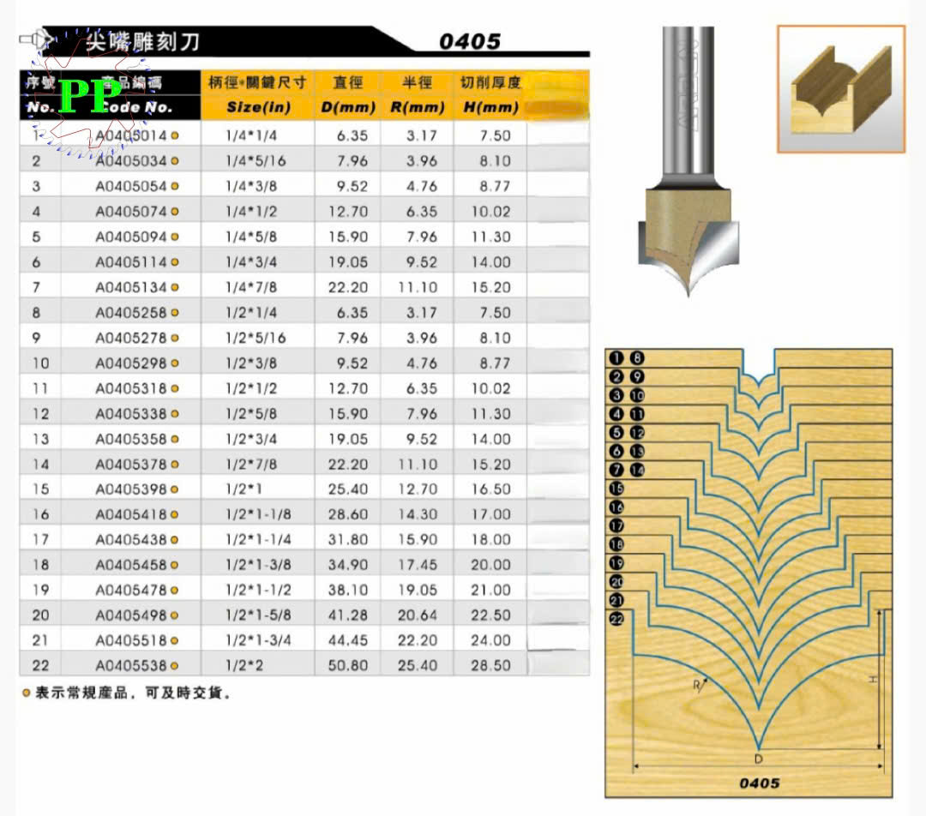Screen dimensions: 926x816
Task: Click diameter value 50.80
Action: 348,666
